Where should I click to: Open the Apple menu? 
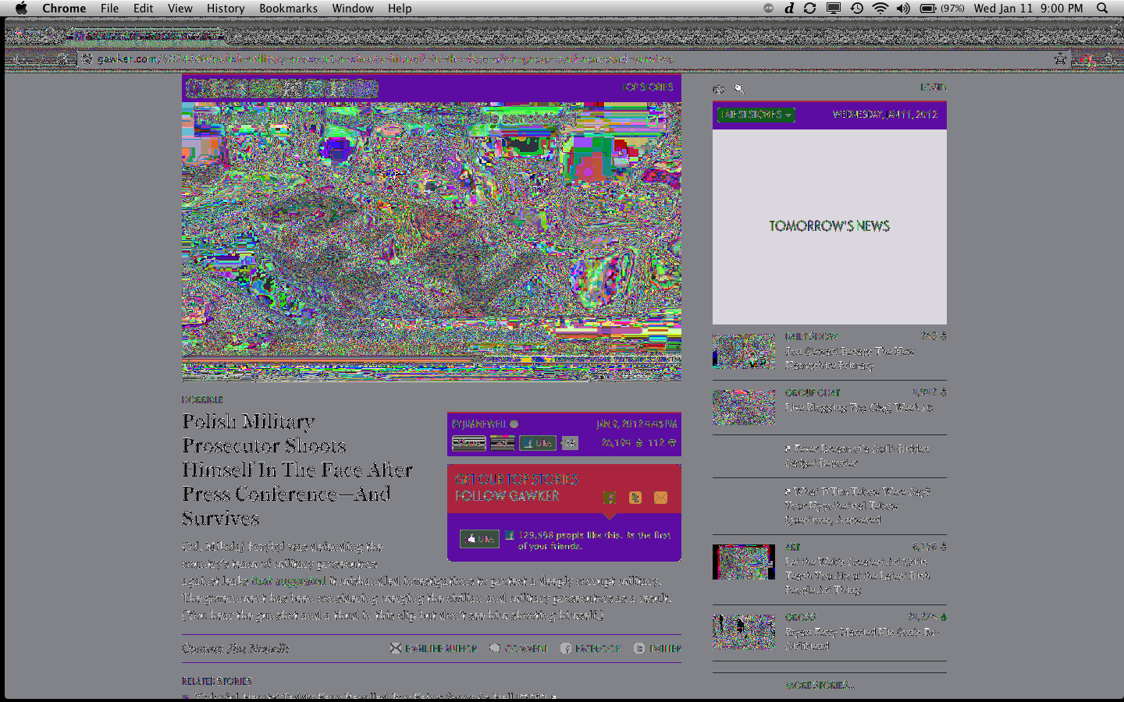pyautogui.click(x=21, y=8)
